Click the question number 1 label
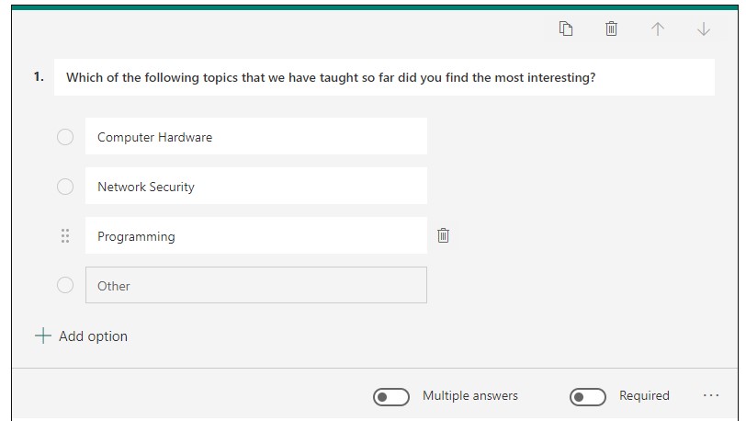 [x=39, y=77]
